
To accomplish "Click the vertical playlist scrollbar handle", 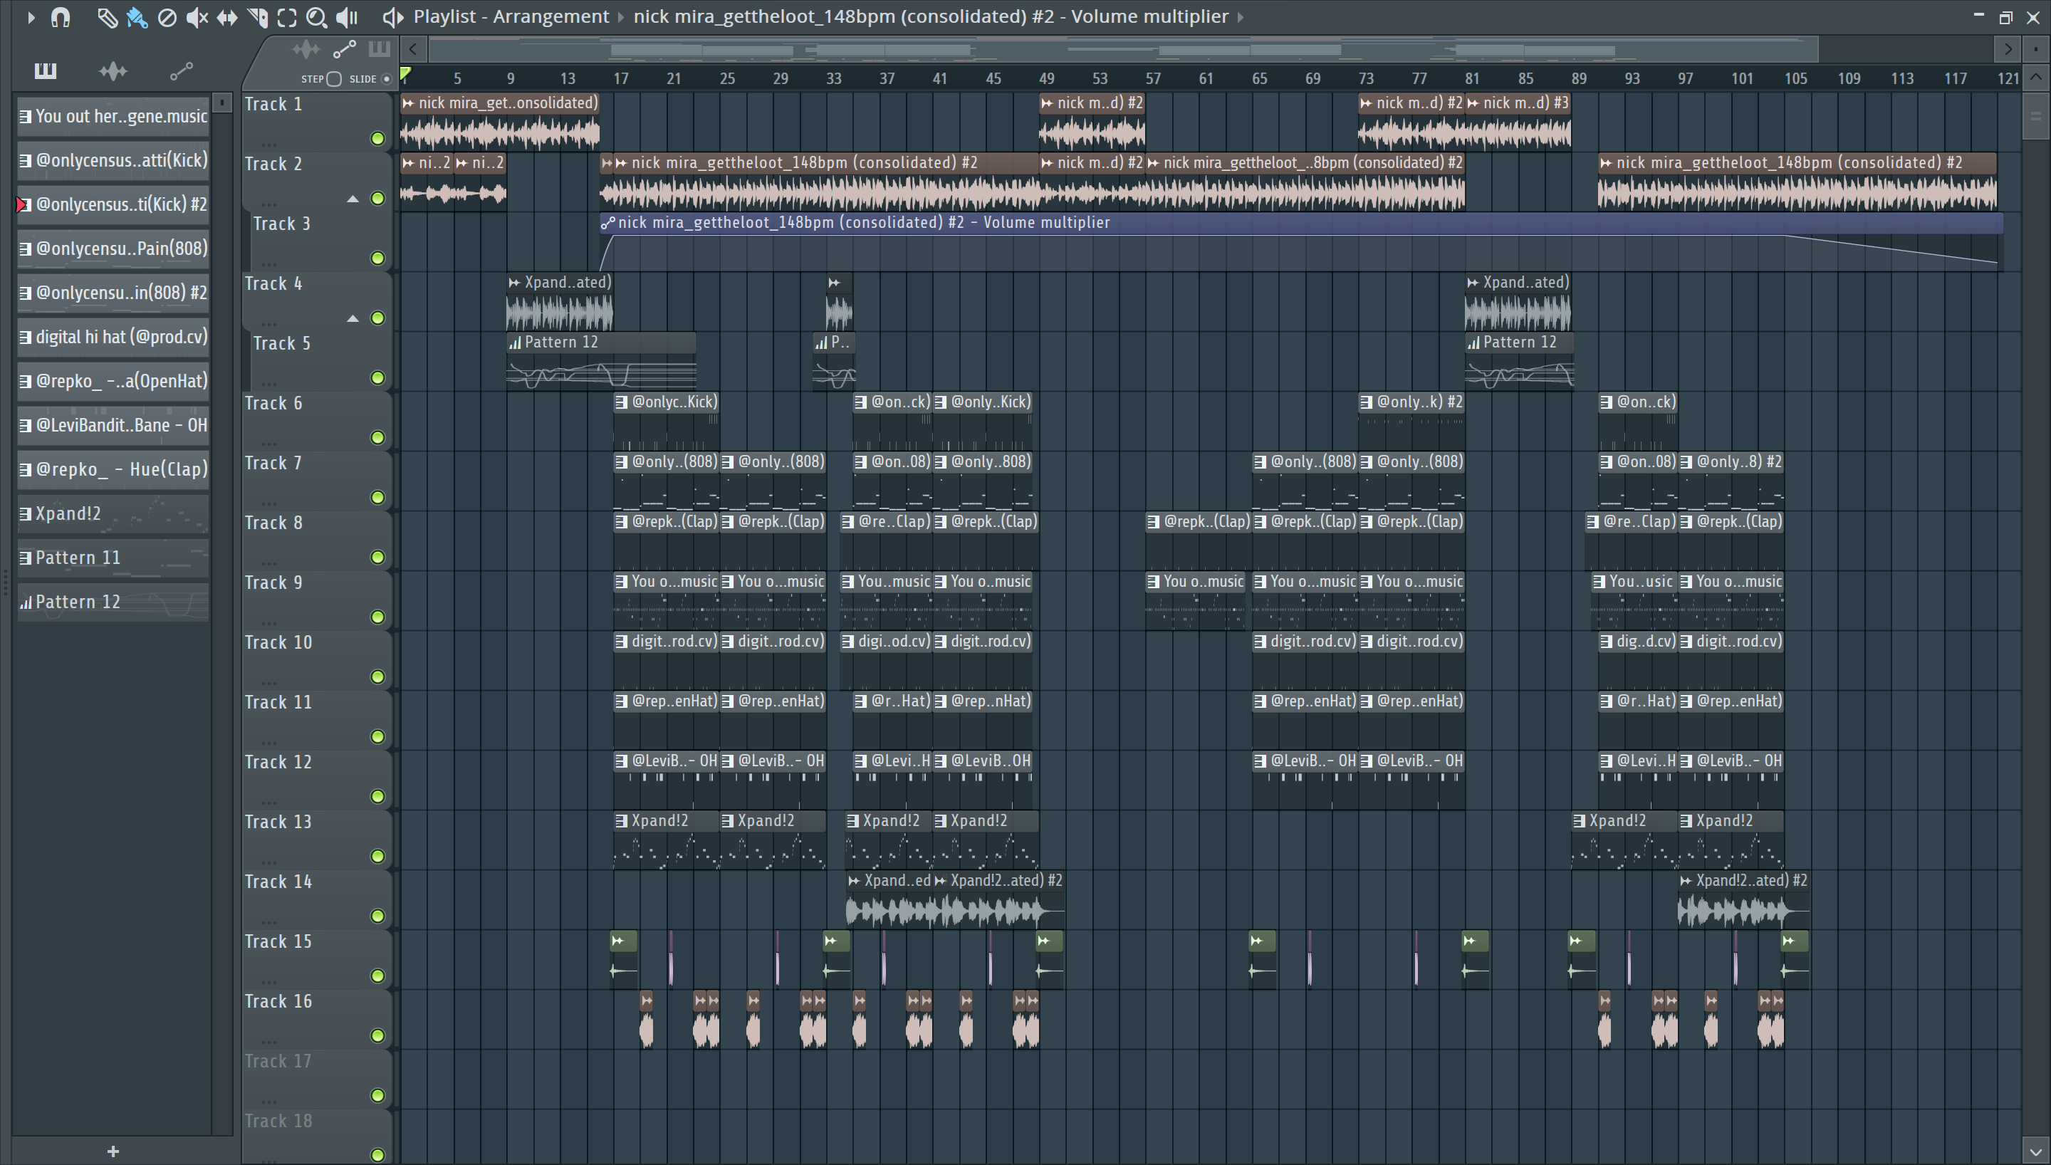I will (x=2035, y=116).
